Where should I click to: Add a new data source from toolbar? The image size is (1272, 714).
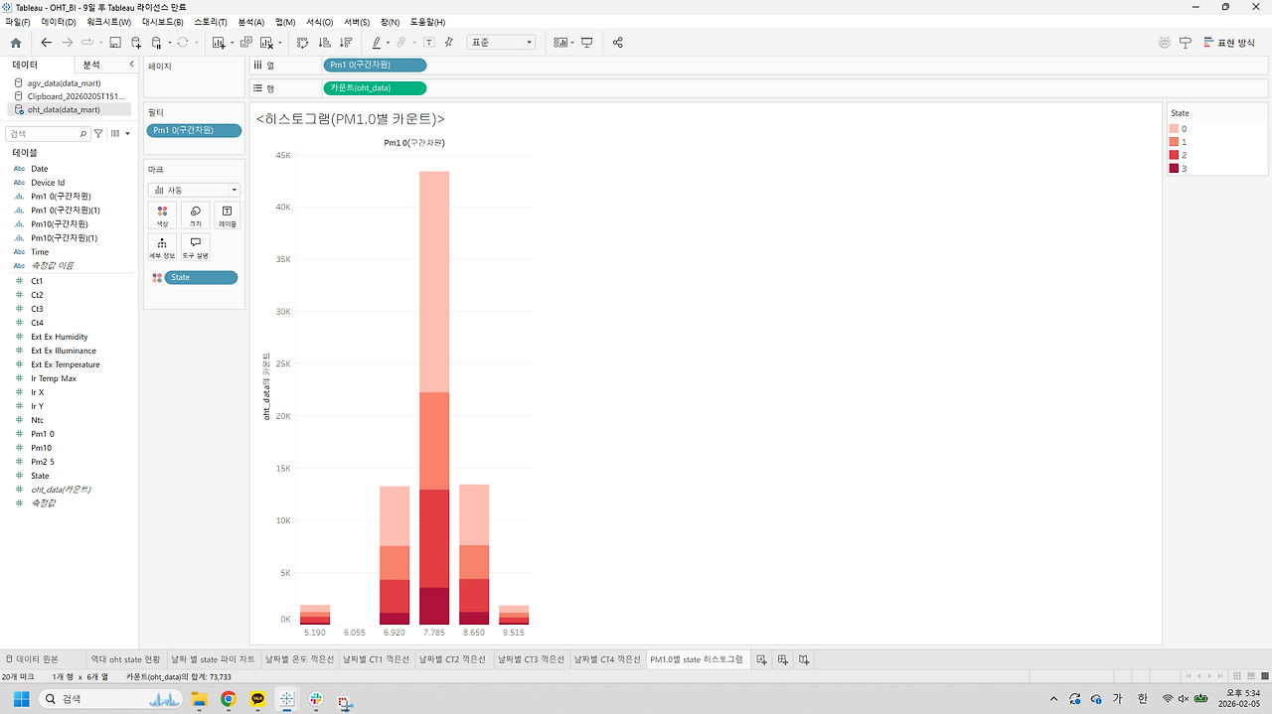point(135,43)
